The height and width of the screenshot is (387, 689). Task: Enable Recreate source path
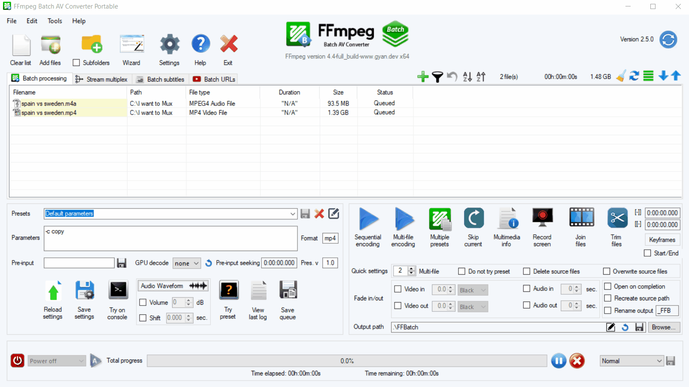click(x=608, y=298)
